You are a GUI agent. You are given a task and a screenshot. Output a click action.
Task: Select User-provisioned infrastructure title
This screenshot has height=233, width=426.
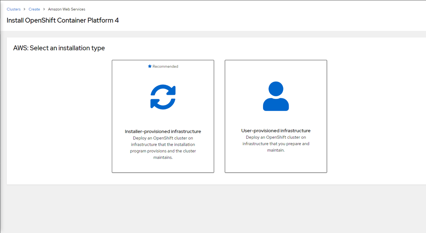click(x=276, y=131)
